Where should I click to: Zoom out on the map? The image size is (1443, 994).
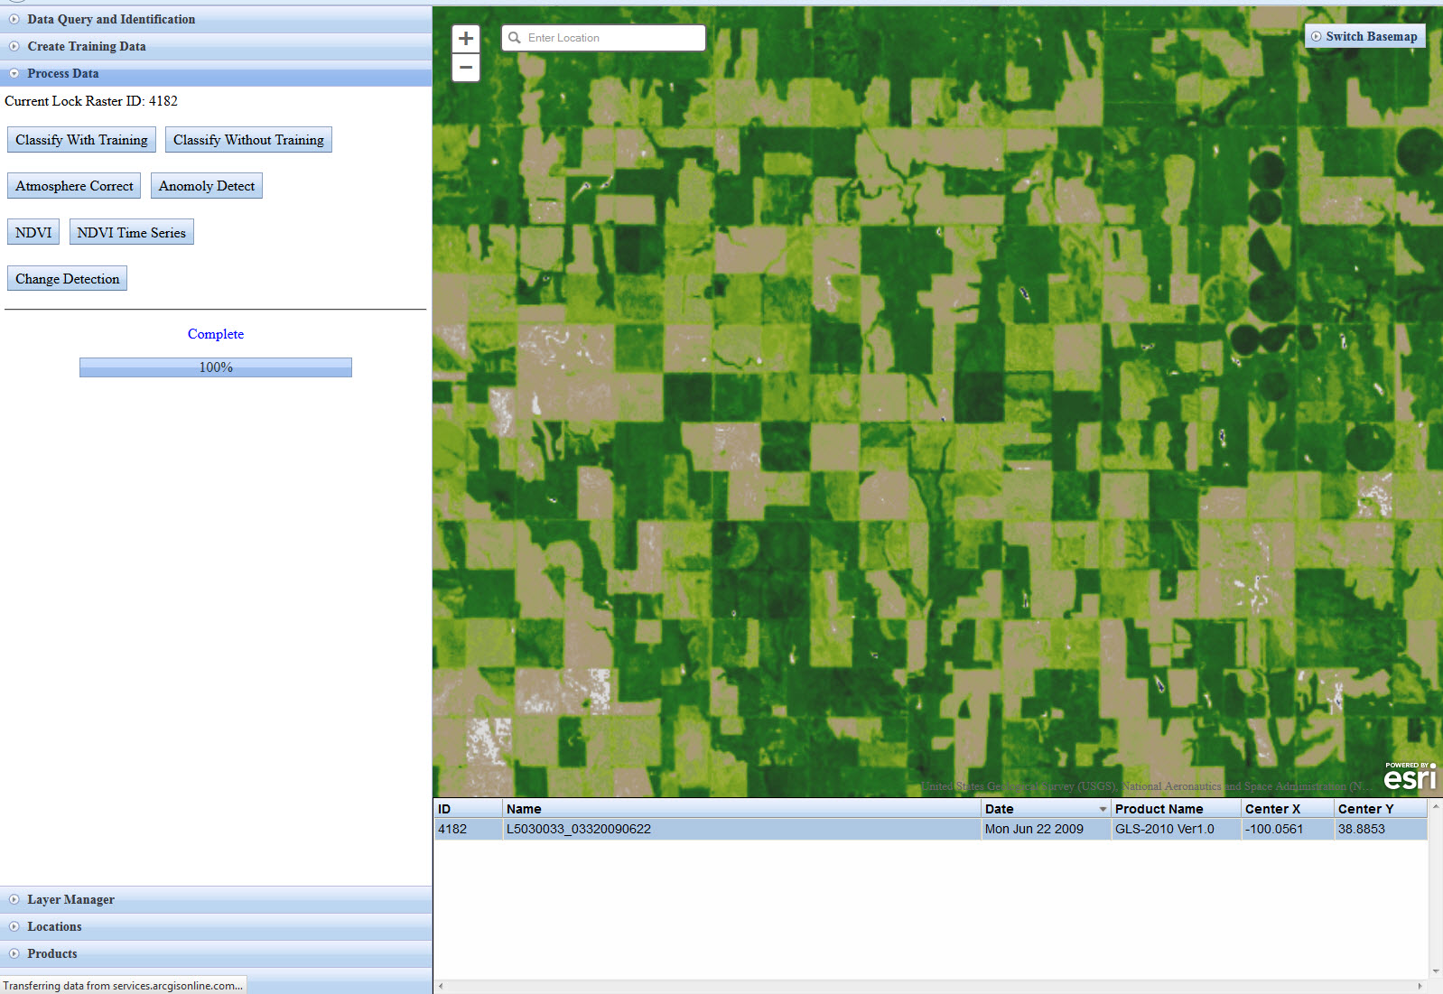point(466,68)
